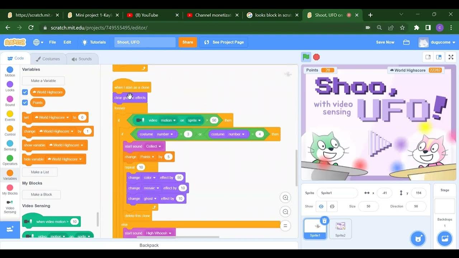Click the Share button

point(188,42)
